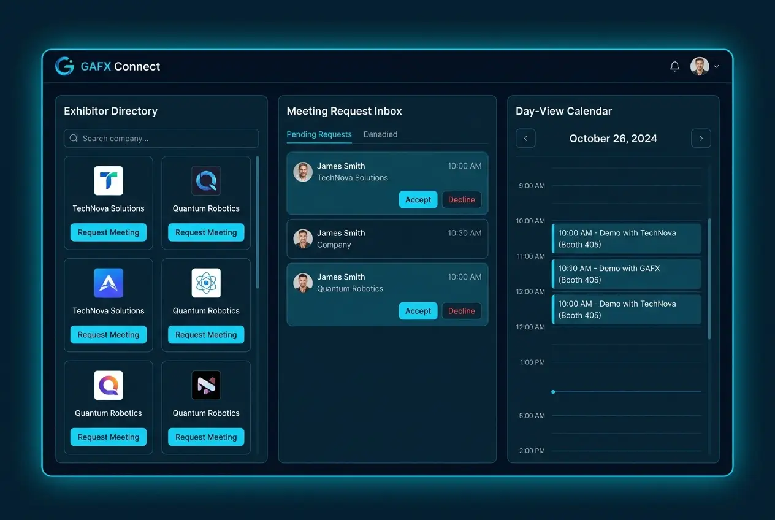This screenshot has height=520, width=775.
Task: Click the 9:00 AM time label
Action: coord(532,186)
